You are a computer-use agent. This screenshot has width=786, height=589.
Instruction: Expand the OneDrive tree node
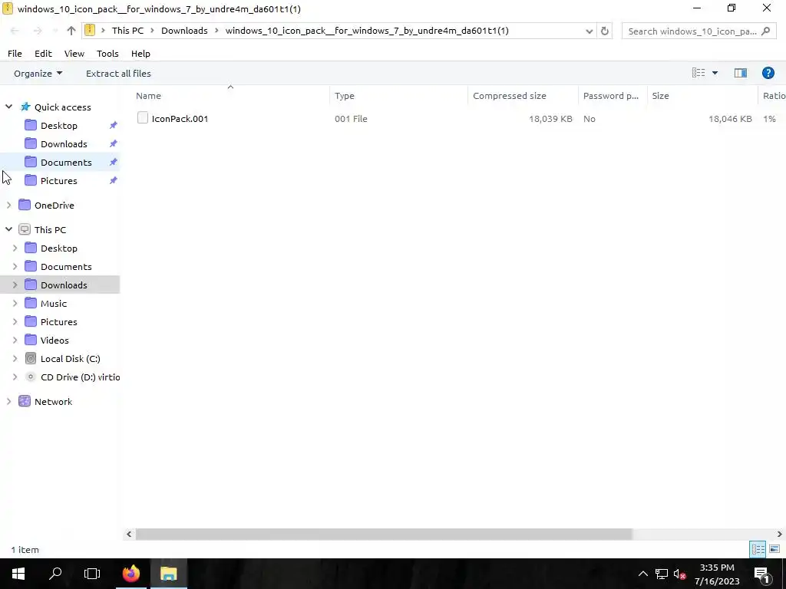[8, 205]
